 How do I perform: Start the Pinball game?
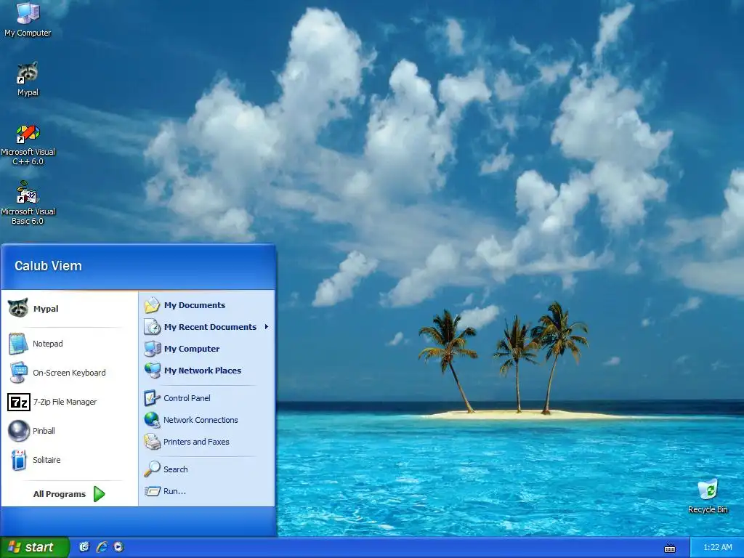coord(69,431)
